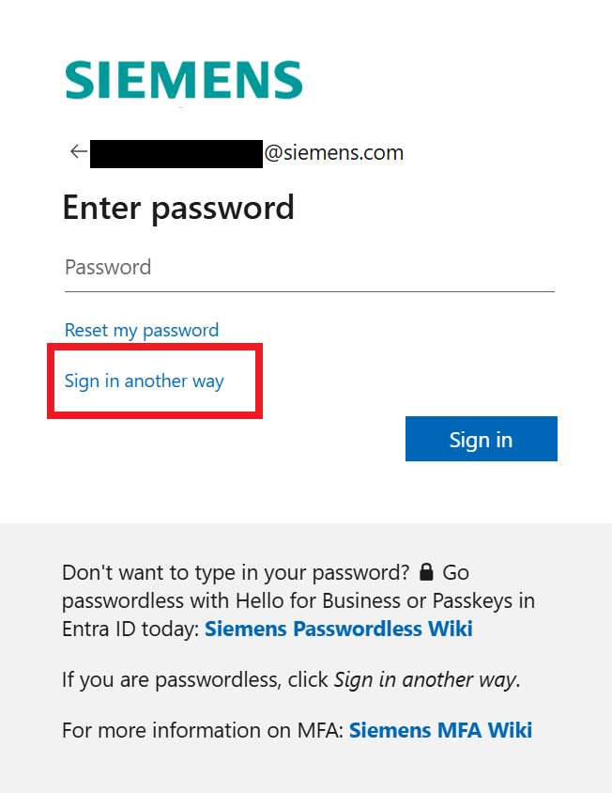
Task: Open the Siemens MFA Wiki link
Action: pos(439,729)
